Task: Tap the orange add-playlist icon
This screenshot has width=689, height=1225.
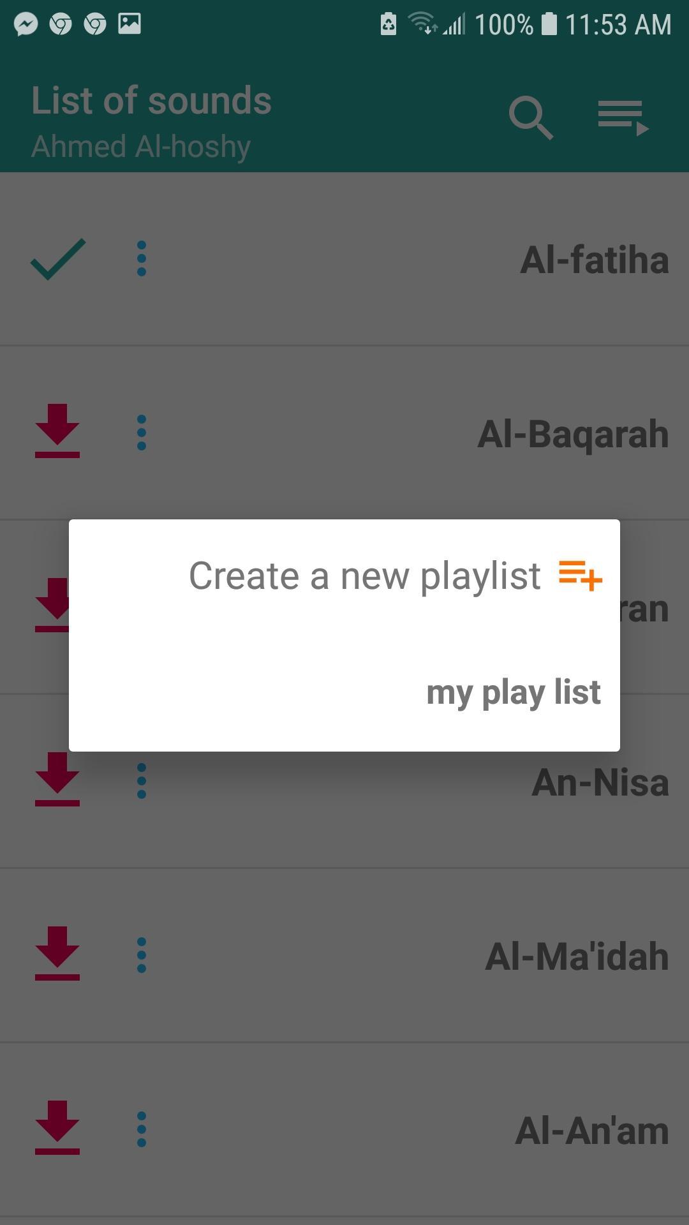Action: (580, 575)
